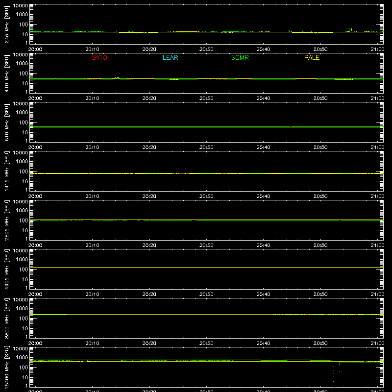392x392 pixels.
Task: Select the 8800 MHz [SFU] axis title
Action: [6, 318]
